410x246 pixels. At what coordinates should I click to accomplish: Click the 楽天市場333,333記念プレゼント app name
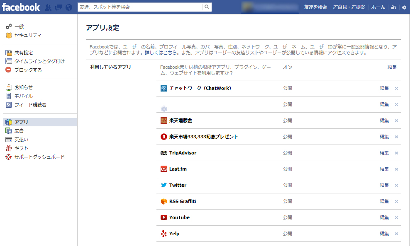coord(204,137)
